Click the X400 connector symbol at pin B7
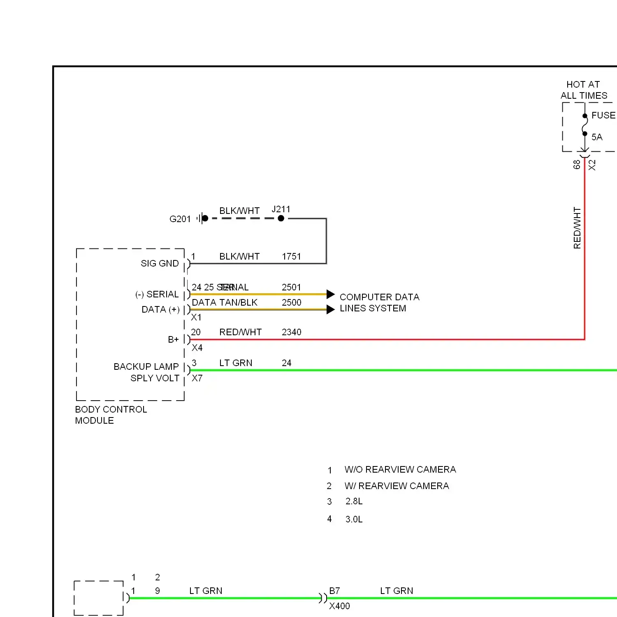 pyautogui.click(x=323, y=598)
